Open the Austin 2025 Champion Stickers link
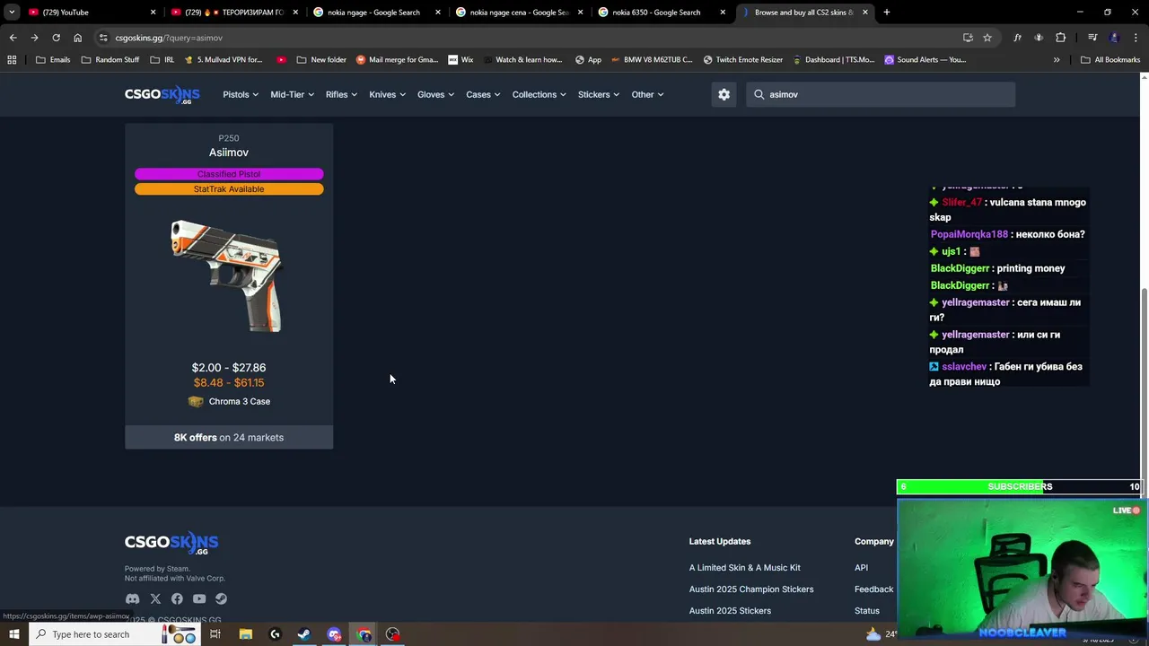Screen dimensions: 1149x646 click(751, 589)
